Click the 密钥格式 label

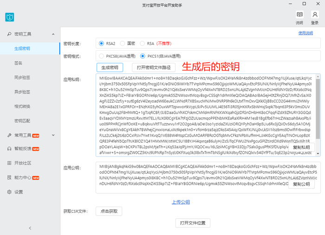pos(72,56)
